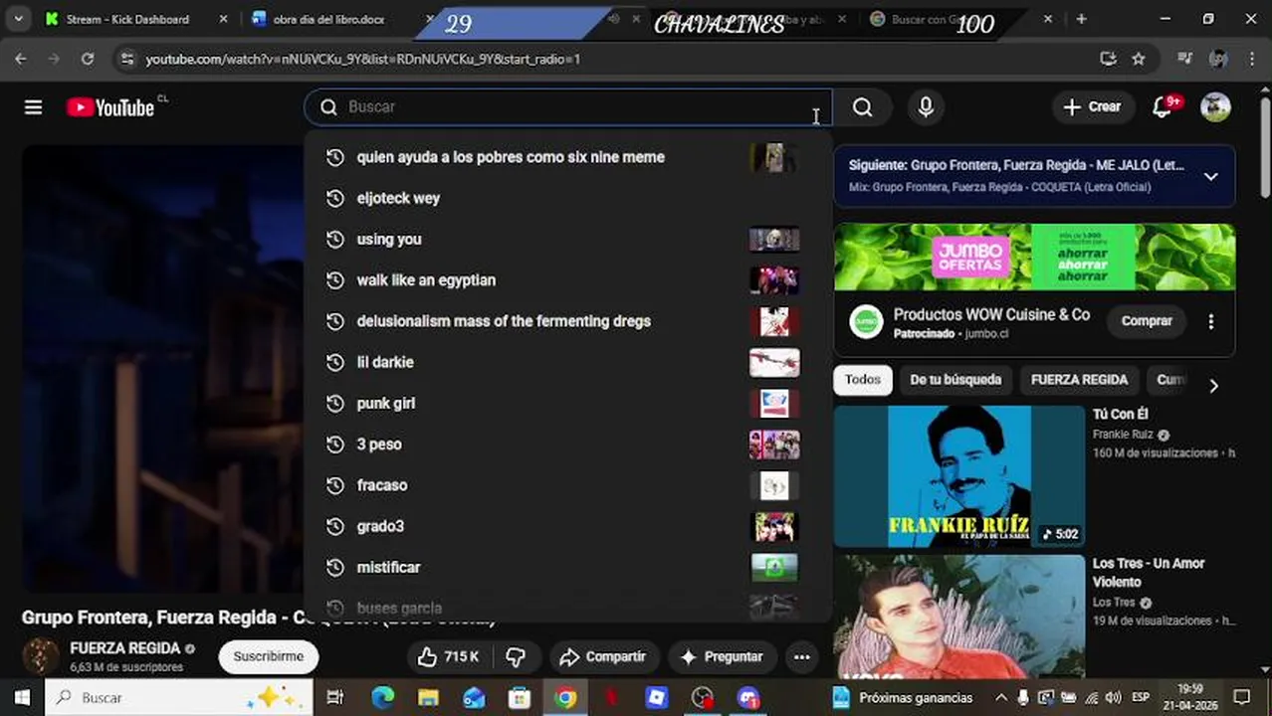Open the Frankie Ruiz Tú Con Él thumbnail
Screen dimensions: 1272x716
coord(959,476)
